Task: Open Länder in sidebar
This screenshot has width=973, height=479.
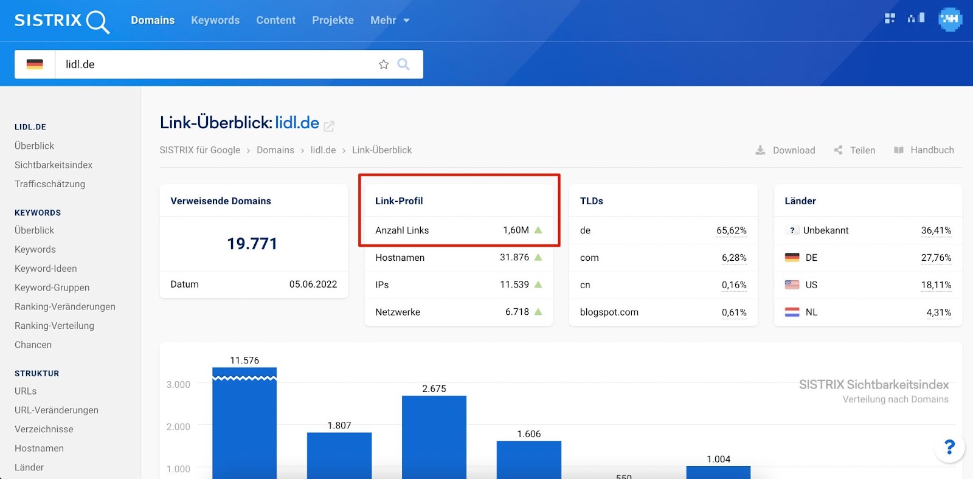Action: 29,467
